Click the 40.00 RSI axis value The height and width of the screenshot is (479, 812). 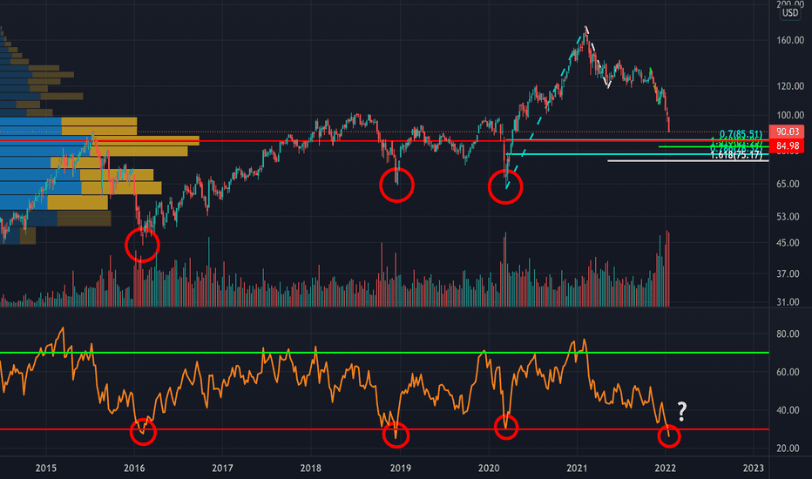tap(788, 410)
